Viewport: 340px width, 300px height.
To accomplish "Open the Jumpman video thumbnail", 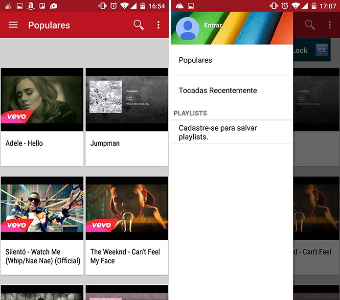I will (x=127, y=99).
